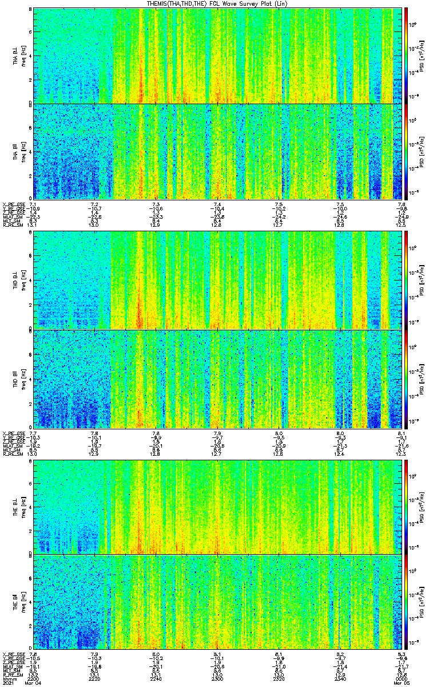429x687 pixels.
Task: Click the 2320 time tick label
Action: click(279, 679)
